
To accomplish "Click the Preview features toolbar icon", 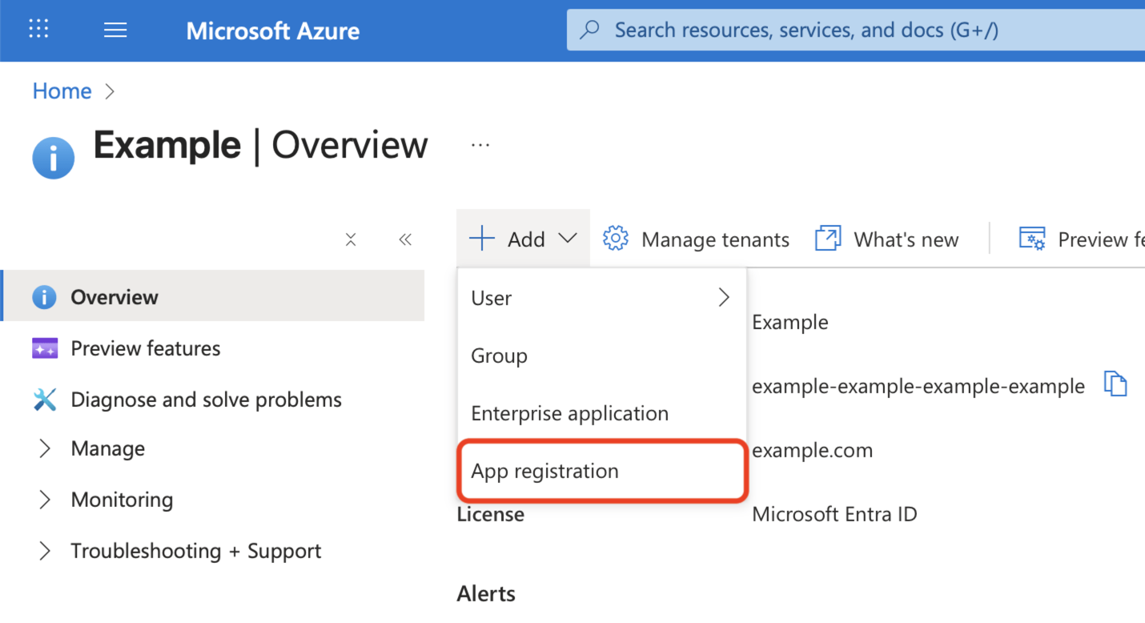I will coord(1033,238).
